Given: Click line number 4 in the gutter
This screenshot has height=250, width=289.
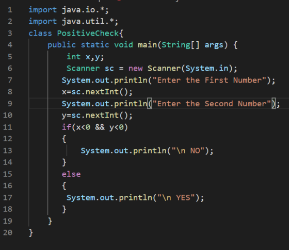Looking at the screenshot, I should coord(10,45).
